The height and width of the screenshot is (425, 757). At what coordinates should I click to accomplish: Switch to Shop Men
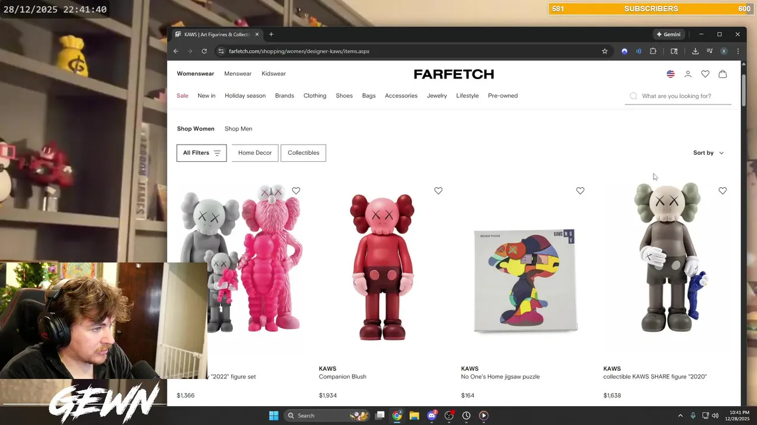[x=238, y=129]
